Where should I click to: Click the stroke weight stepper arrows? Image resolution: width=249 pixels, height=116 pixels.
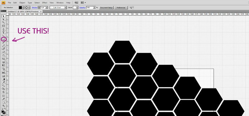point(39,7)
